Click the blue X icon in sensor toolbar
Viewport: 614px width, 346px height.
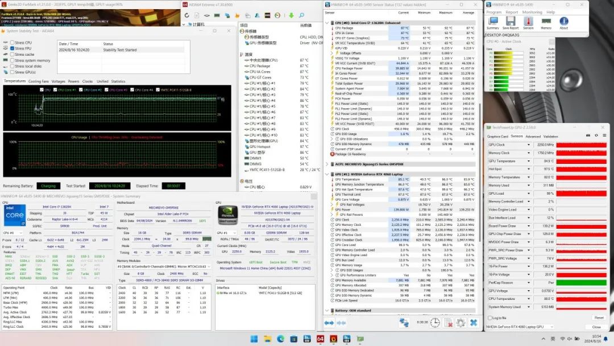coord(473,323)
